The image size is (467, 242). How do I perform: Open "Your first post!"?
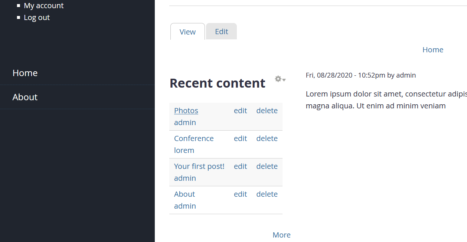coord(199,166)
